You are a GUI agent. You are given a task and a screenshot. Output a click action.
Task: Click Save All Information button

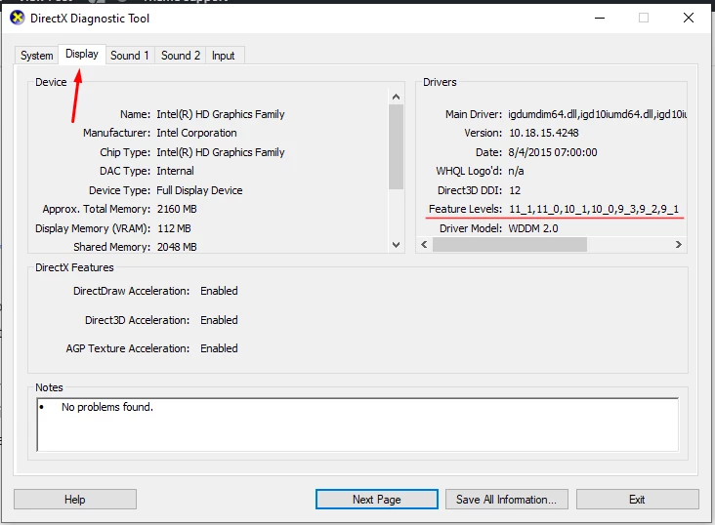[x=507, y=500]
